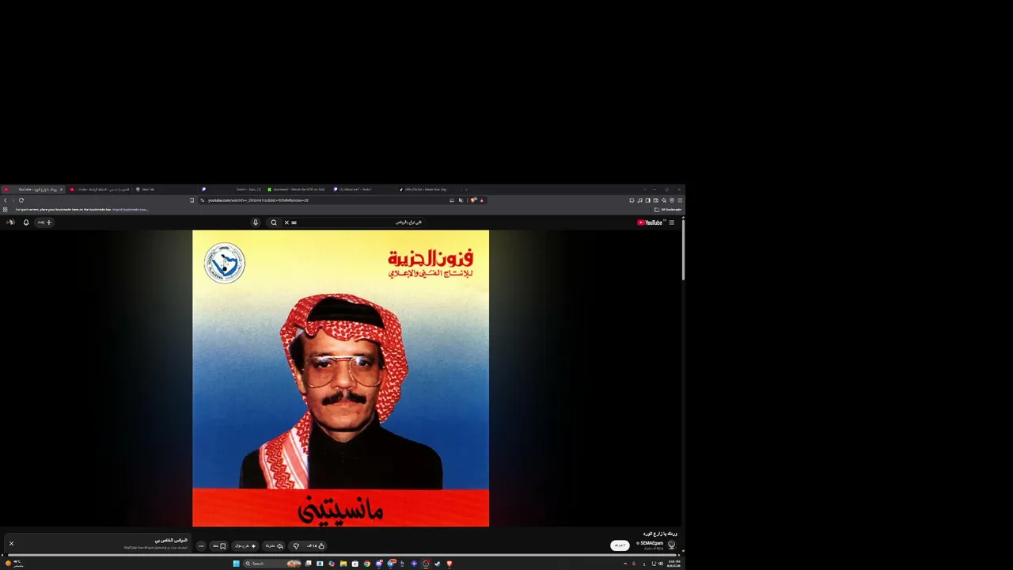This screenshot has width=1013, height=570.
Task: Share this video
Action: [274, 545]
